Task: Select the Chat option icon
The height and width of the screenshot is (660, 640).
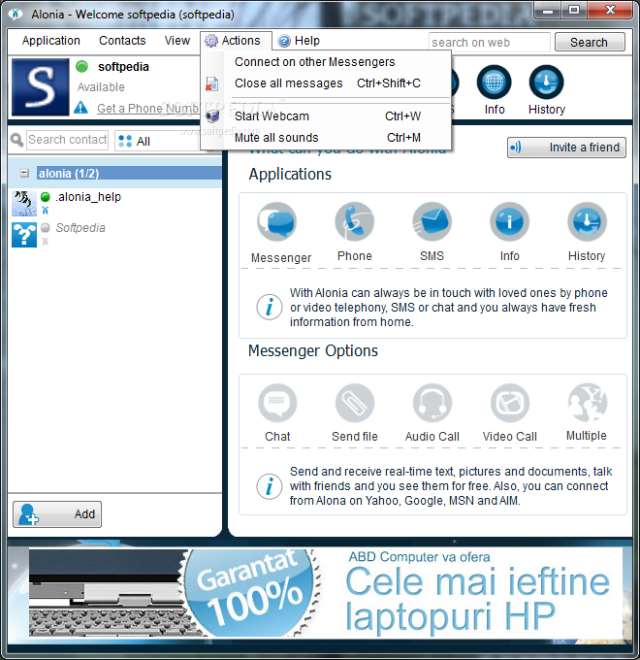Action: click(277, 403)
